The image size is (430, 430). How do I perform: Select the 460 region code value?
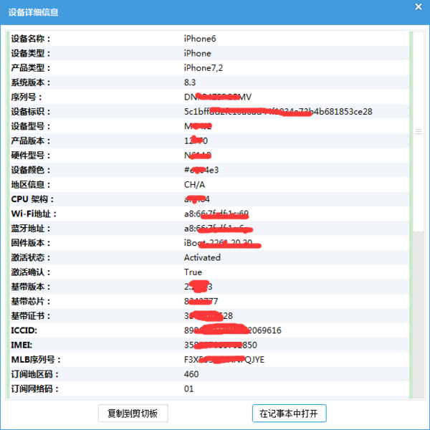(x=191, y=374)
